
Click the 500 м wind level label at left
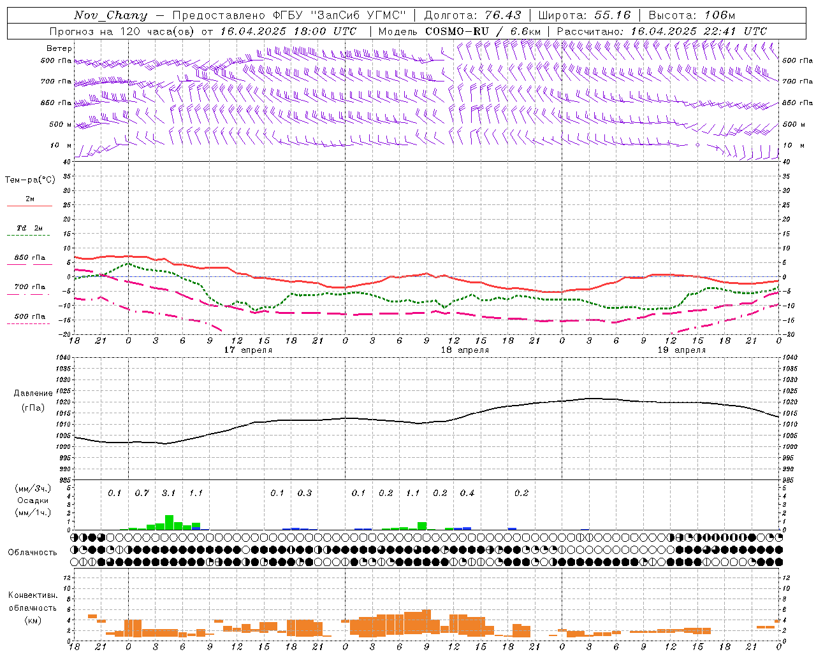[61, 124]
